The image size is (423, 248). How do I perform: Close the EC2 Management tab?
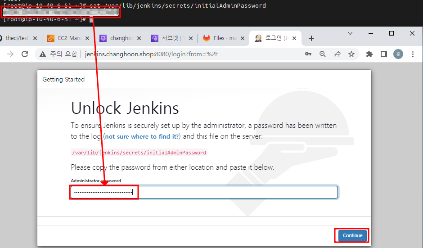pyautogui.click(x=87, y=38)
